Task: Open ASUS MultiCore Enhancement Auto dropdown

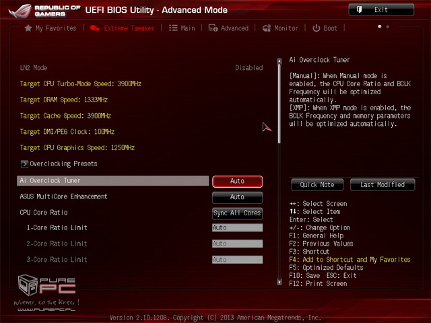Action: point(237,197)
